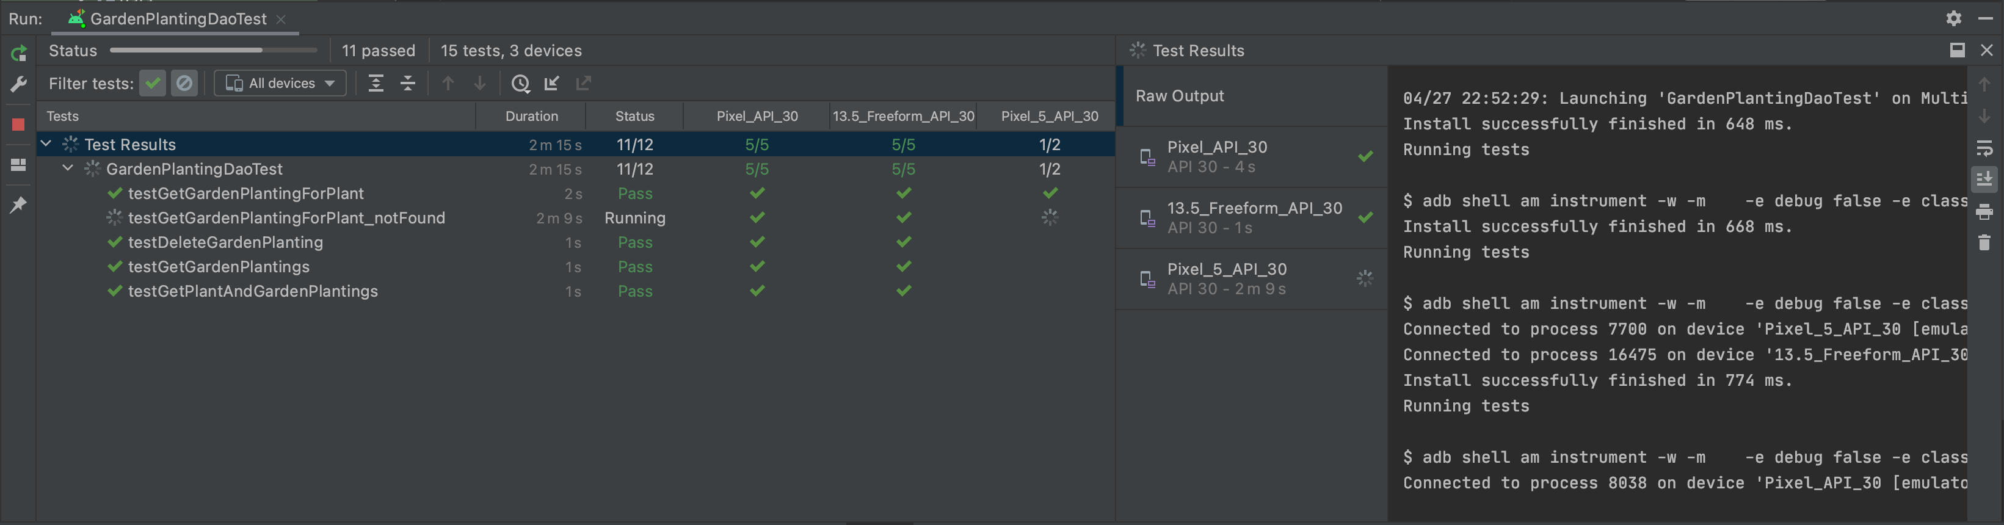Hide the run tool window
2004x525 pixels.
pyautogui.click(x=1985, y=18)
